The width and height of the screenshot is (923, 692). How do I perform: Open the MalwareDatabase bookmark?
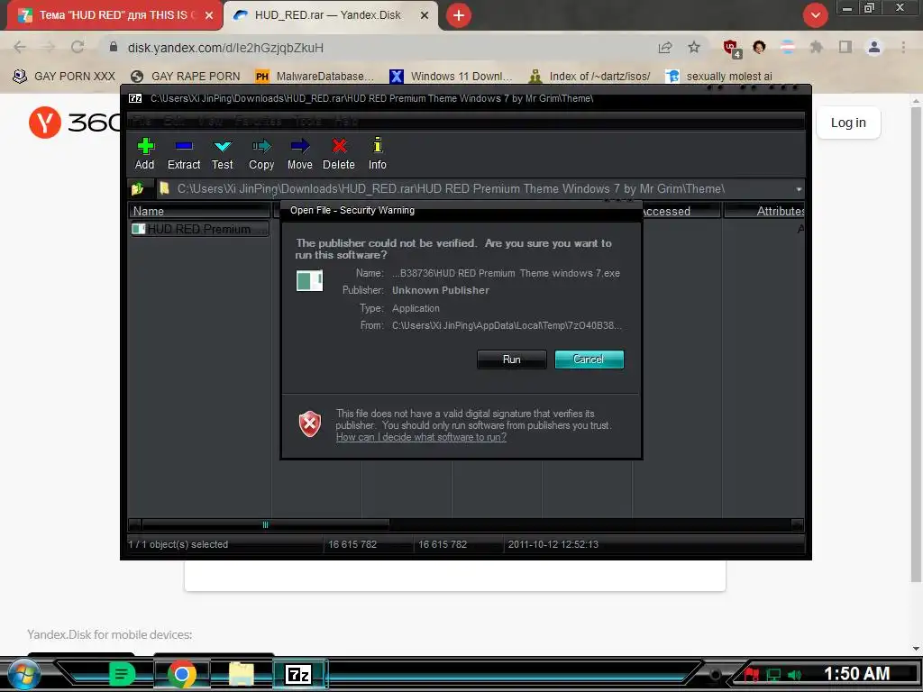pyautogui.click(x=315, y=77)
